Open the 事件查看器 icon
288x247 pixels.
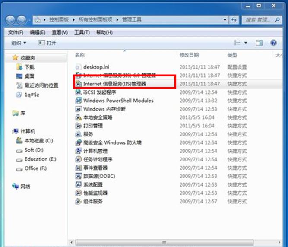coord(79,168)
